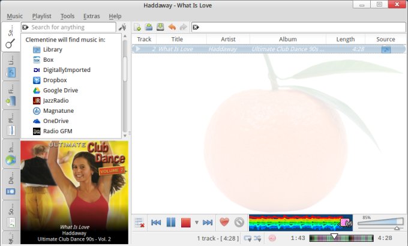Click JazzRadio in sources list
Image resolution: width=408 pixels, height=246 pixels.
pos(51,100)
